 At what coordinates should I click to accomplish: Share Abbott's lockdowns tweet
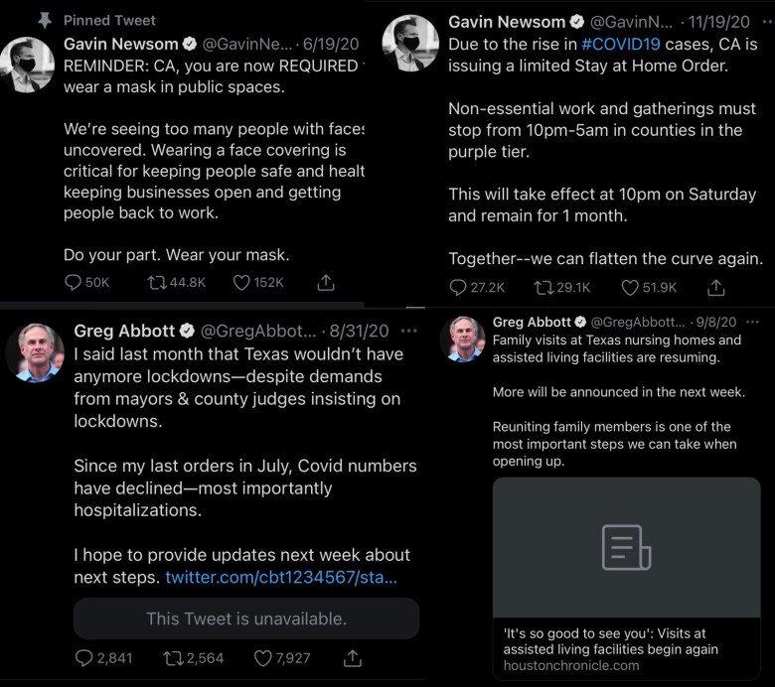pos(352,657)
